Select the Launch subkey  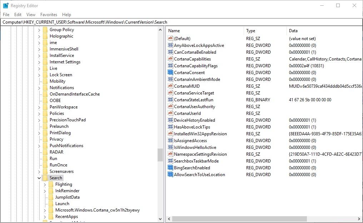pos(62,204)
